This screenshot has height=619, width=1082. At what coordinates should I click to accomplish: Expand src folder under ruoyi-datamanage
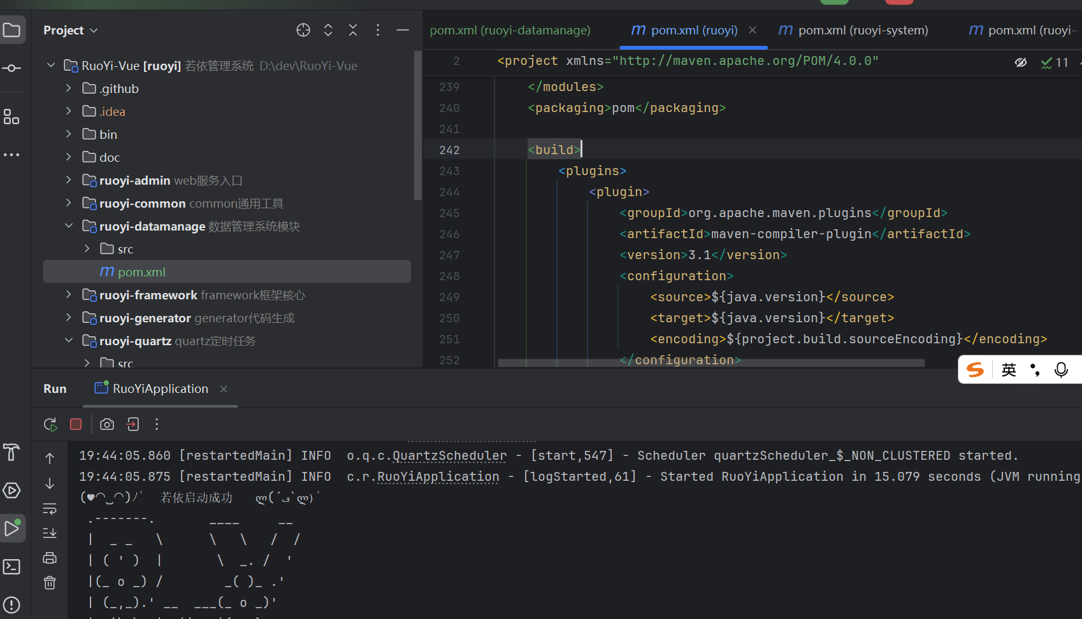click(x=87, y=249)
